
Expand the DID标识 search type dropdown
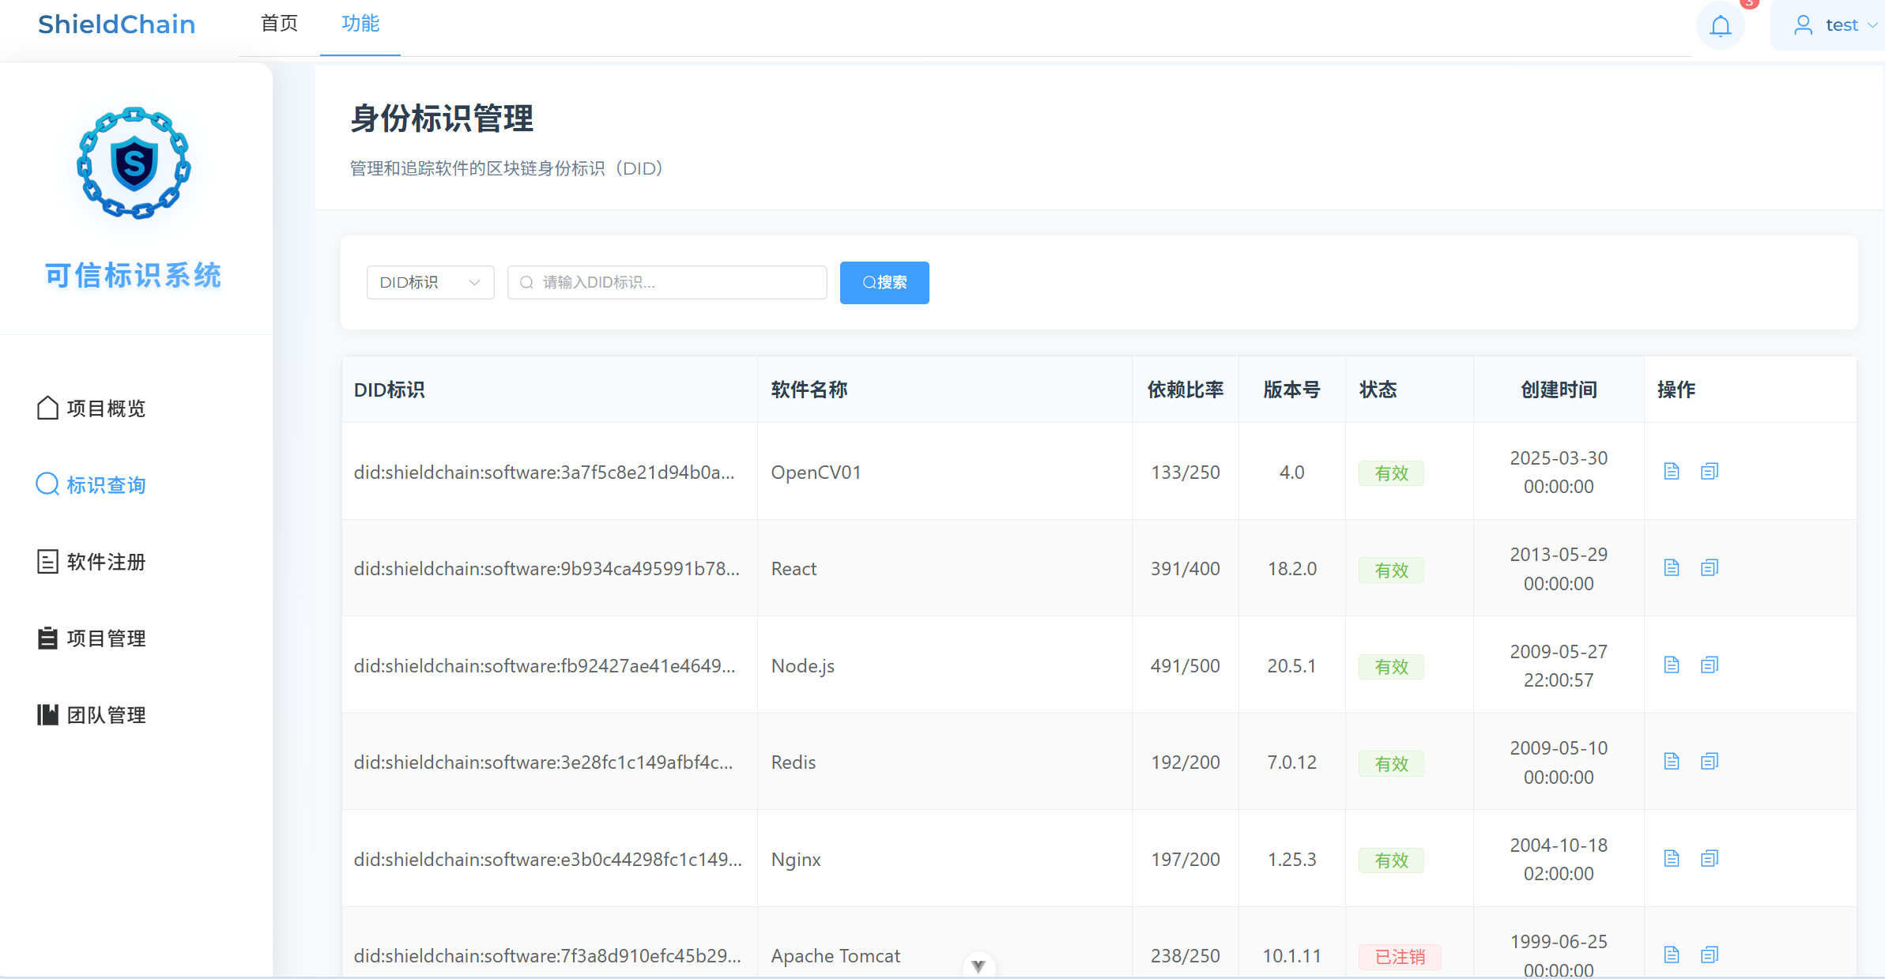(430, 283)
